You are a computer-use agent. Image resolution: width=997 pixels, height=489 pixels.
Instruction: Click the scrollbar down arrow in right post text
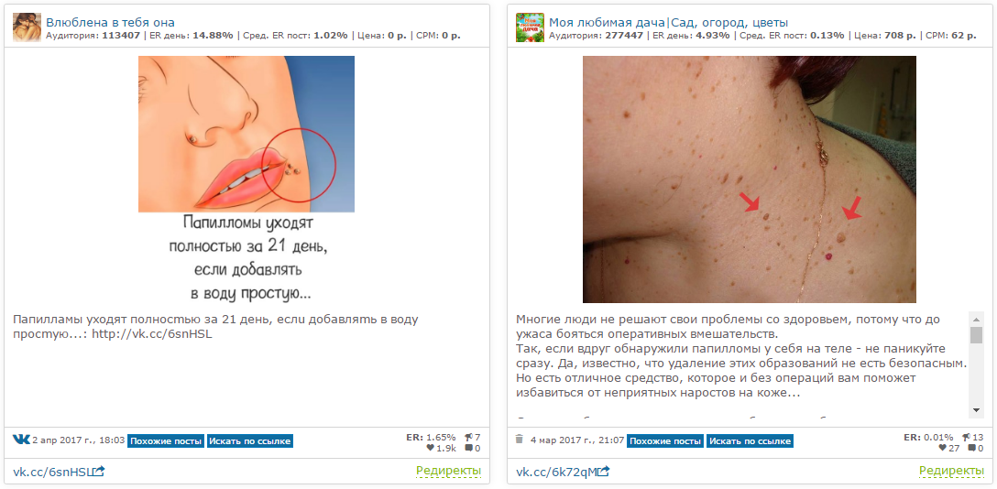976,409
